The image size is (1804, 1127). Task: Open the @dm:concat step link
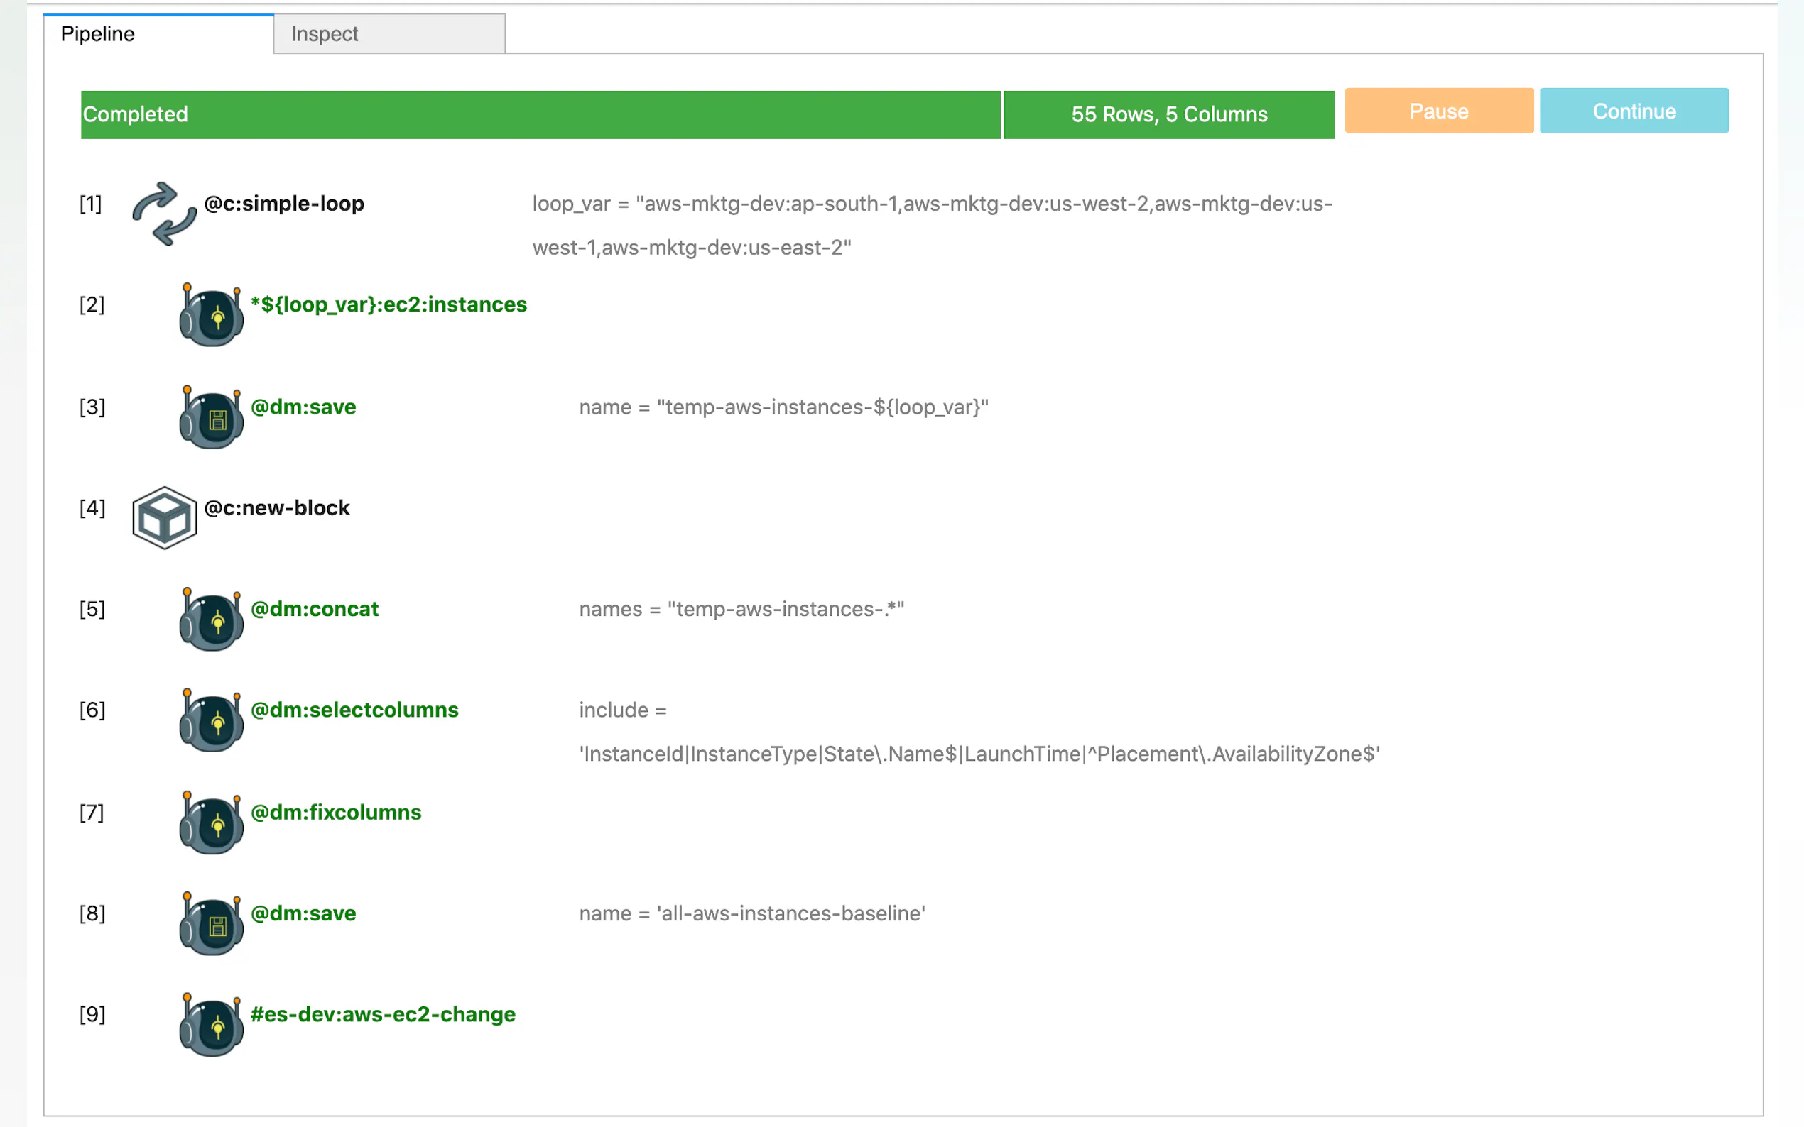(314, 609)
